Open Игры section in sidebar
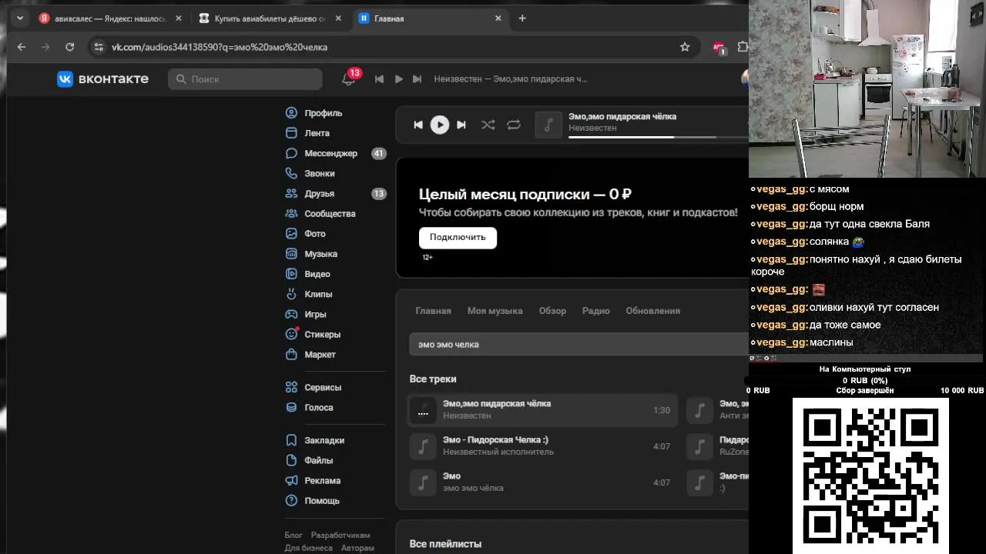Image resolution: width=986 pixels, height=554 pixels. point(314,314)
